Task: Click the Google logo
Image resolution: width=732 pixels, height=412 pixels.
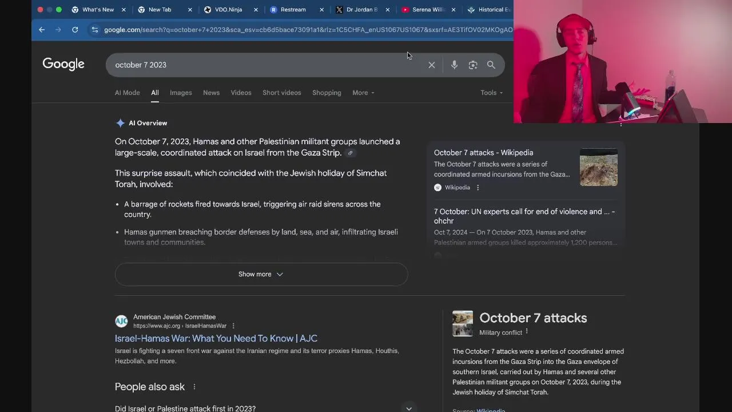Action: [63, 64]
